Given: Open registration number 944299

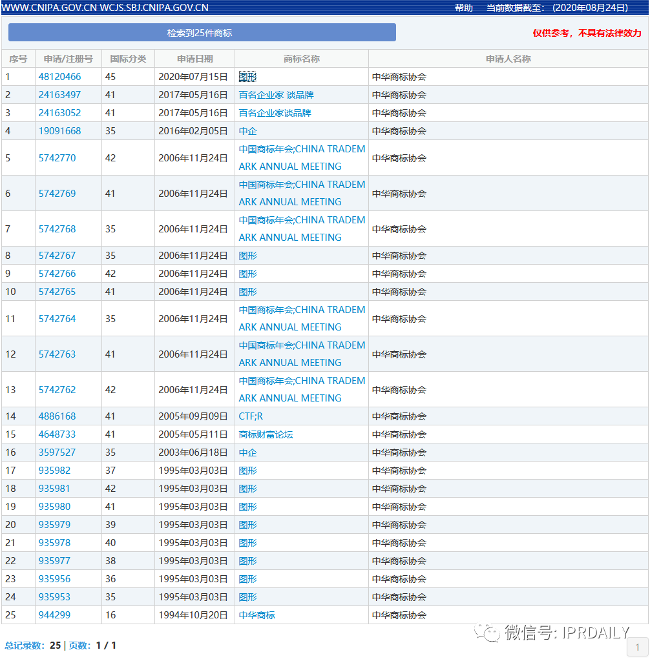Looking at the screenshot, I should [54, 615].
